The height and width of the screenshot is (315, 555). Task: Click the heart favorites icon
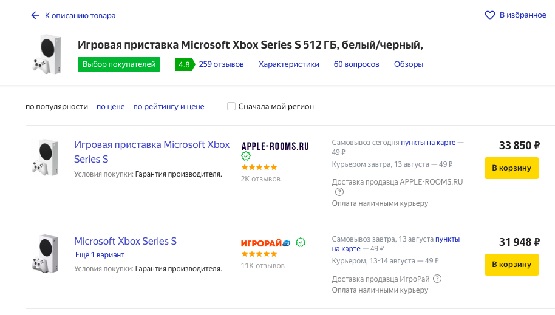(x=490, y=15)
